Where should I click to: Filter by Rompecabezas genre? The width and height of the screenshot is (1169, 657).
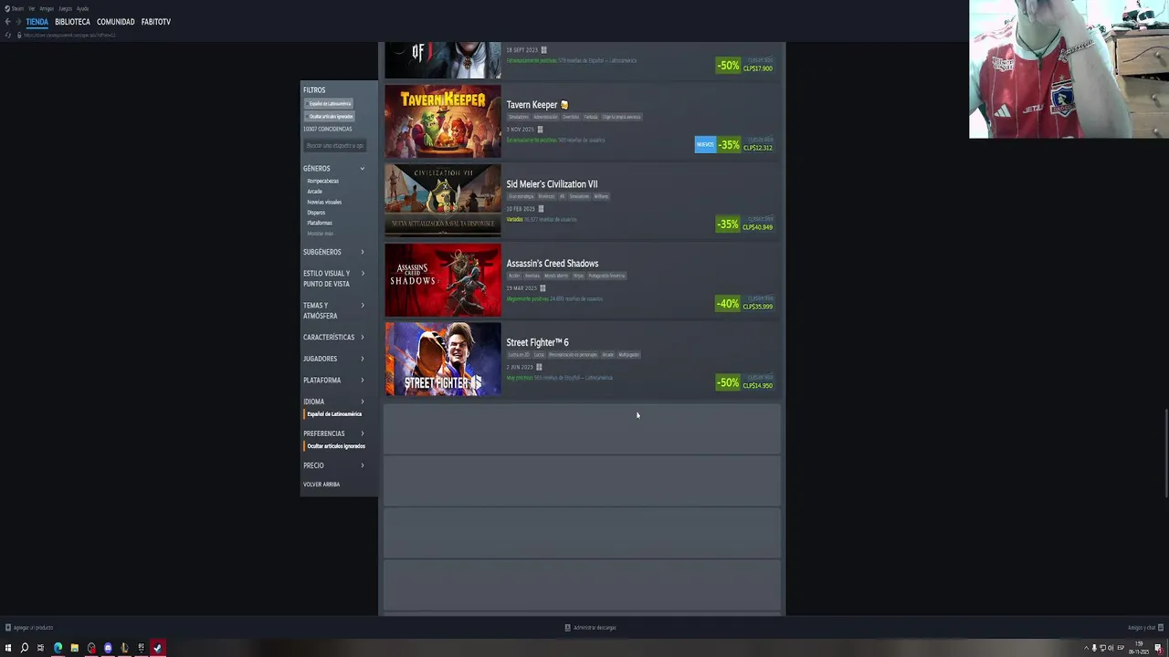[x=322, y=181]
